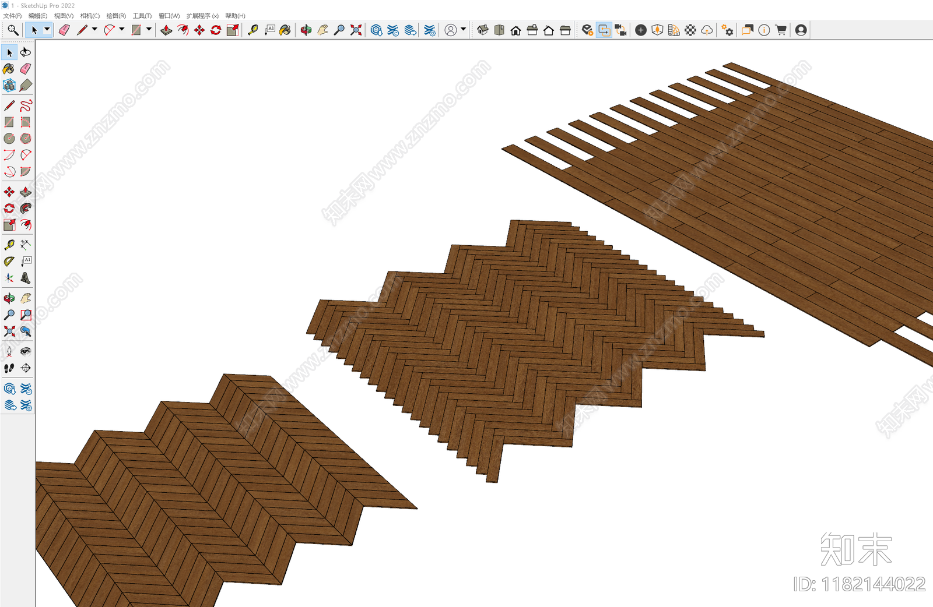Expand Arc tool dropdown arrow

[121, 29]
